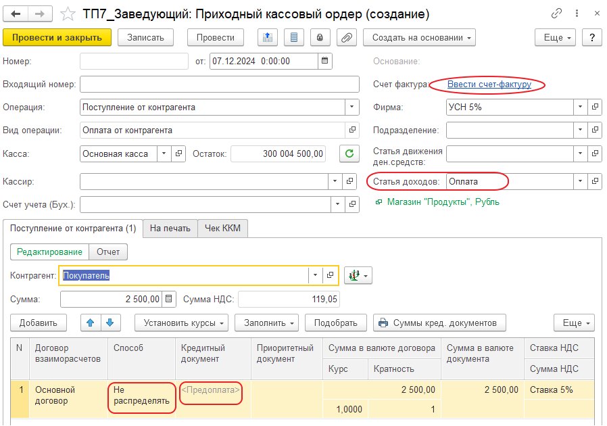This screenshot has height=426, width=607.
Task: Switch to the Отчет view
Action: tap(108, 252)
